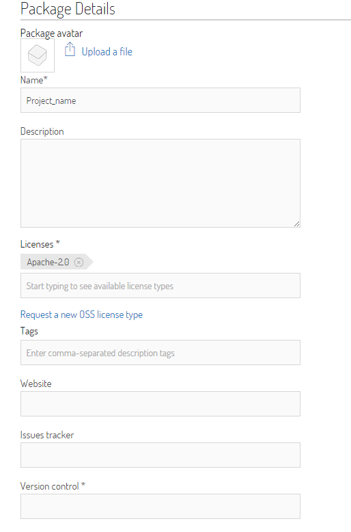Click inside the Description text area
351x532 pixels.
[160, 183]
